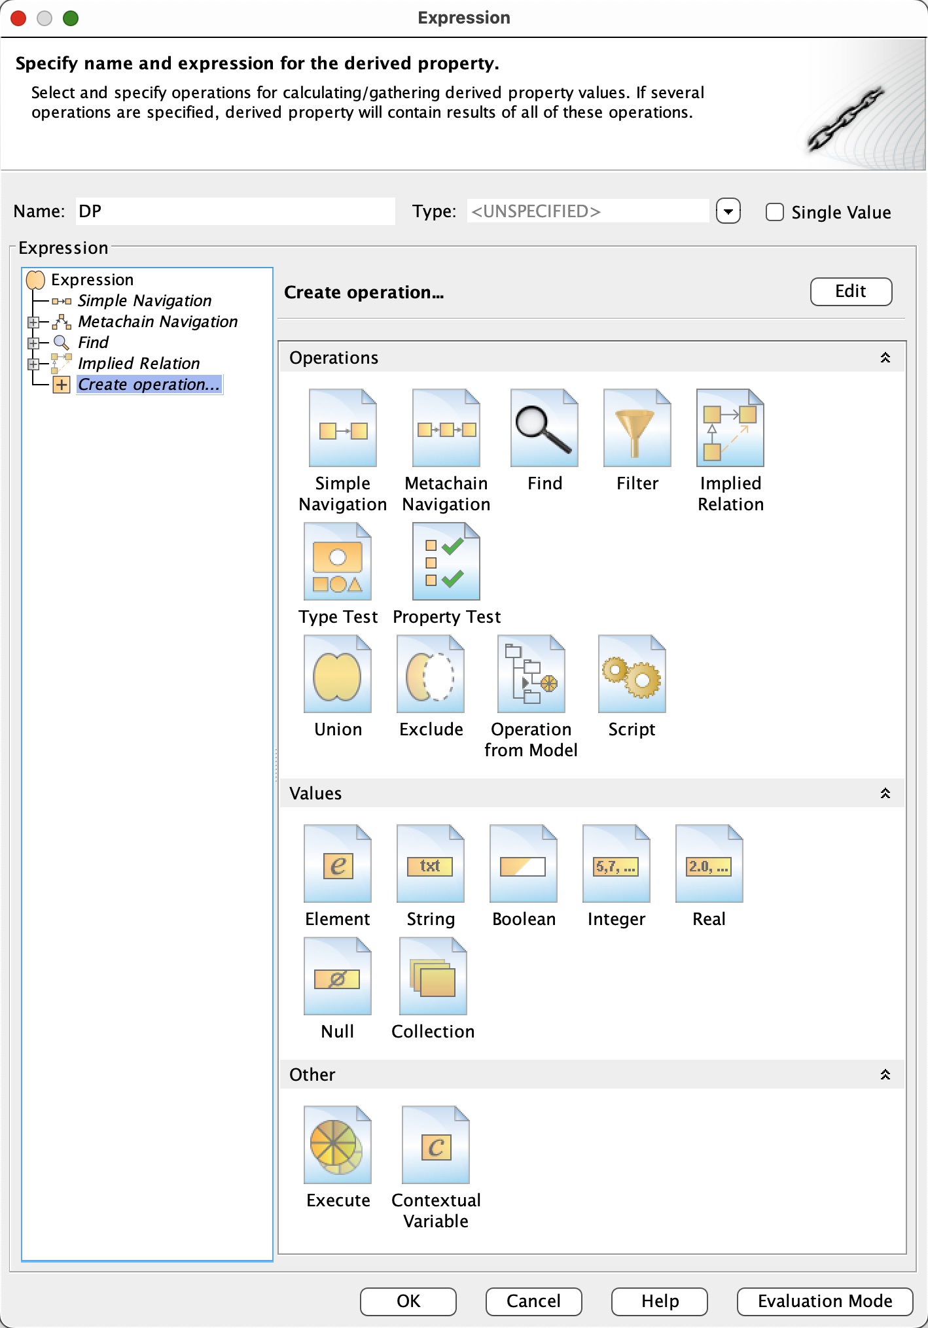The image size is (928, 1328).
Task: Select the Script gears icon
Action: point(632,674)
